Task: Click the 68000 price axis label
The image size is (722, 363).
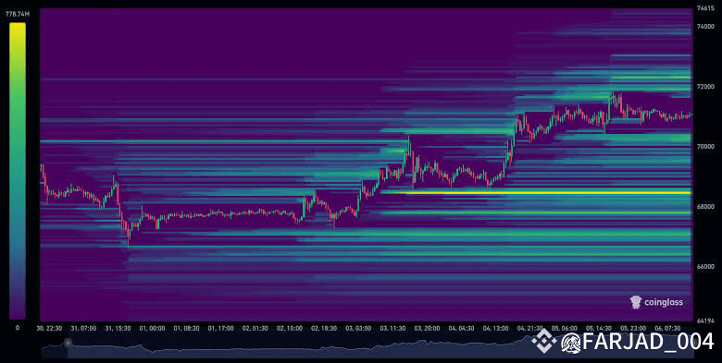Action: pos(705,207)
